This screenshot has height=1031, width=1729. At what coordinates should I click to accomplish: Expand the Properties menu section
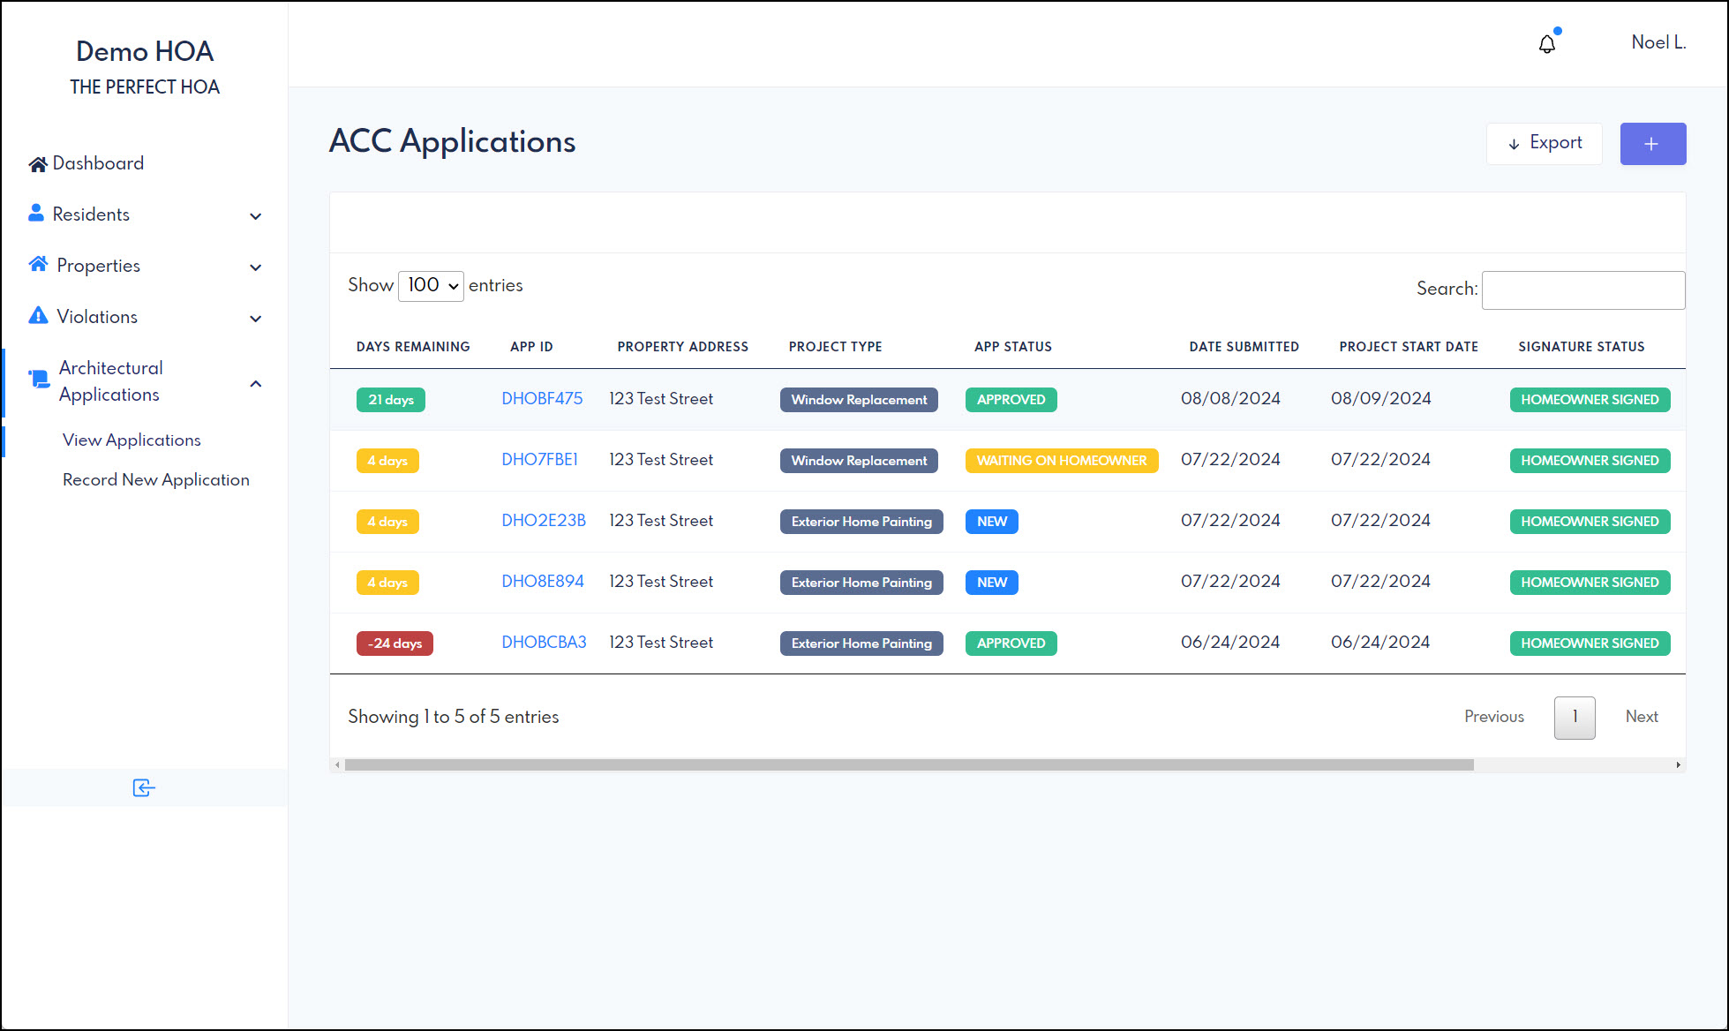coord(255,266)
